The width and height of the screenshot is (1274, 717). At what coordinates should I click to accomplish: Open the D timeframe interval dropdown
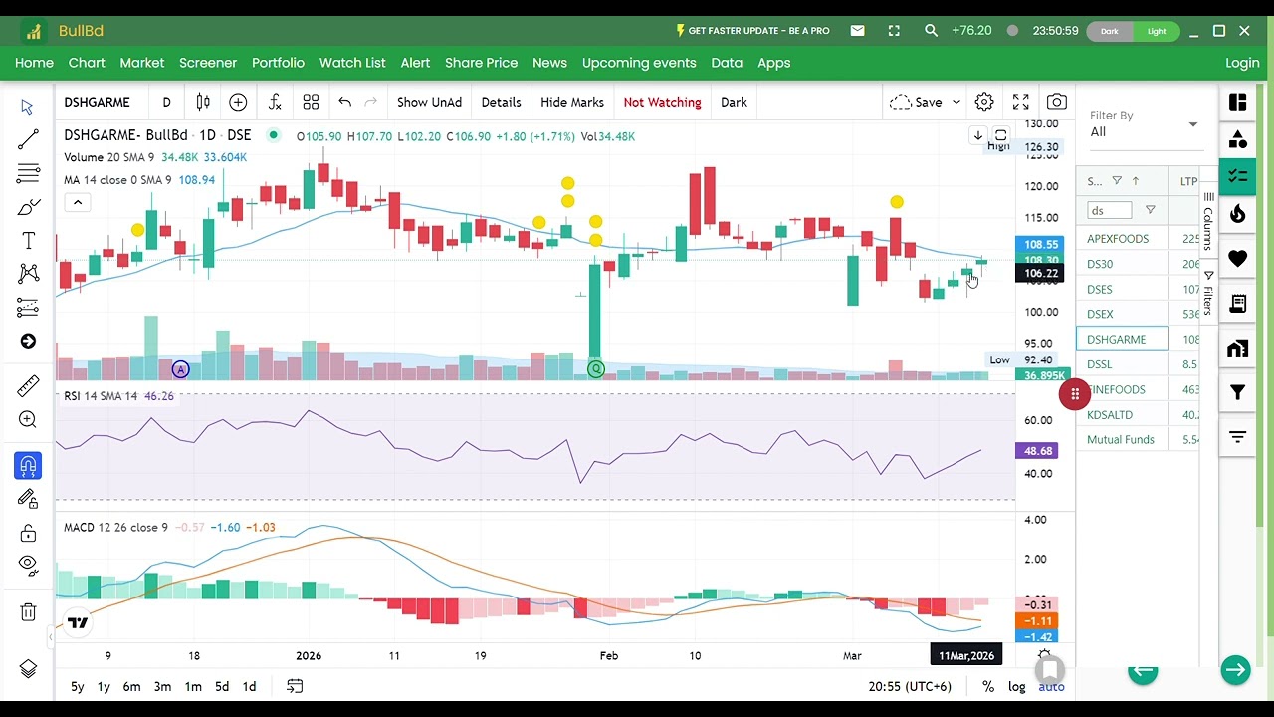coord(166,102)
